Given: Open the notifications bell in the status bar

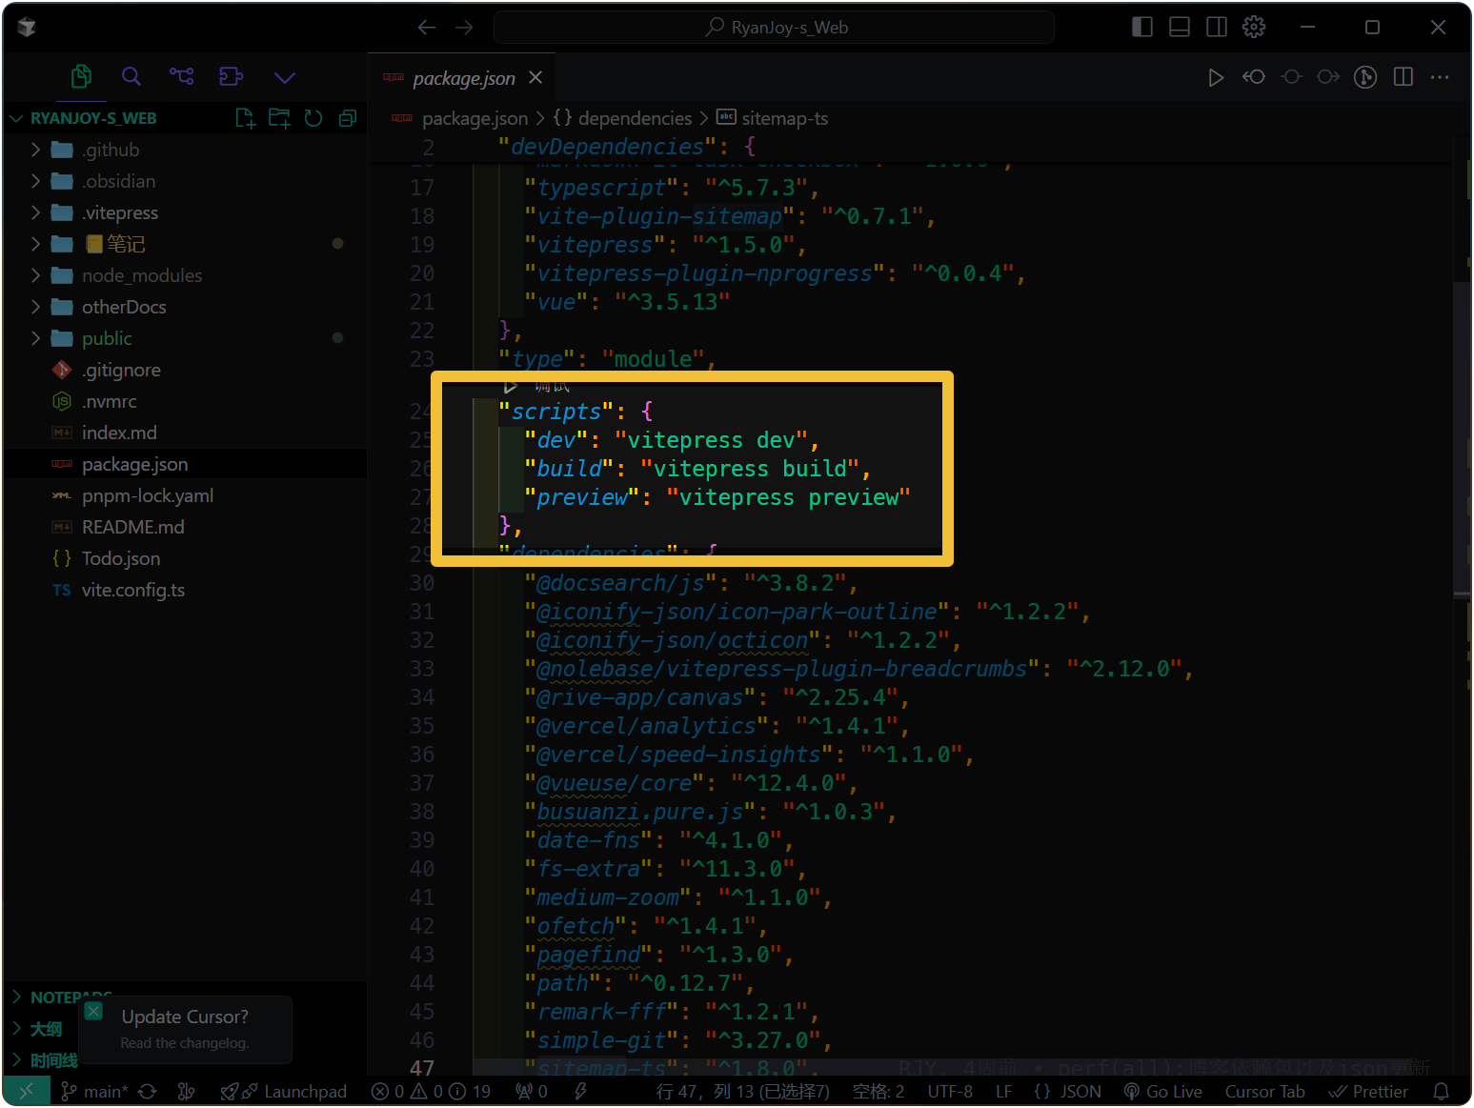Looking at the screenshot, I should click(x=1441, y=1091).
